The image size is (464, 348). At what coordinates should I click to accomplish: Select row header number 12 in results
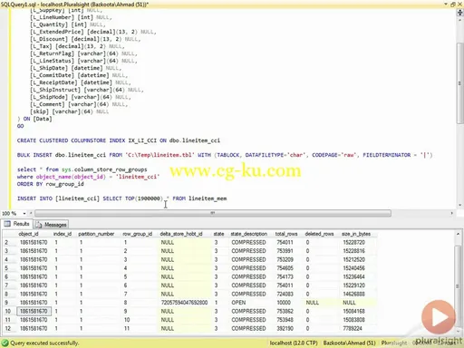tap(9, 328)
